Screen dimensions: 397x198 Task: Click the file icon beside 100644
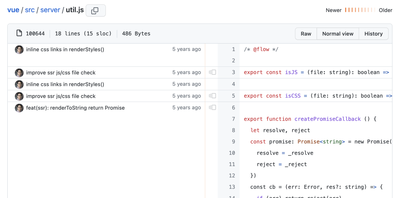pos(19,33)
